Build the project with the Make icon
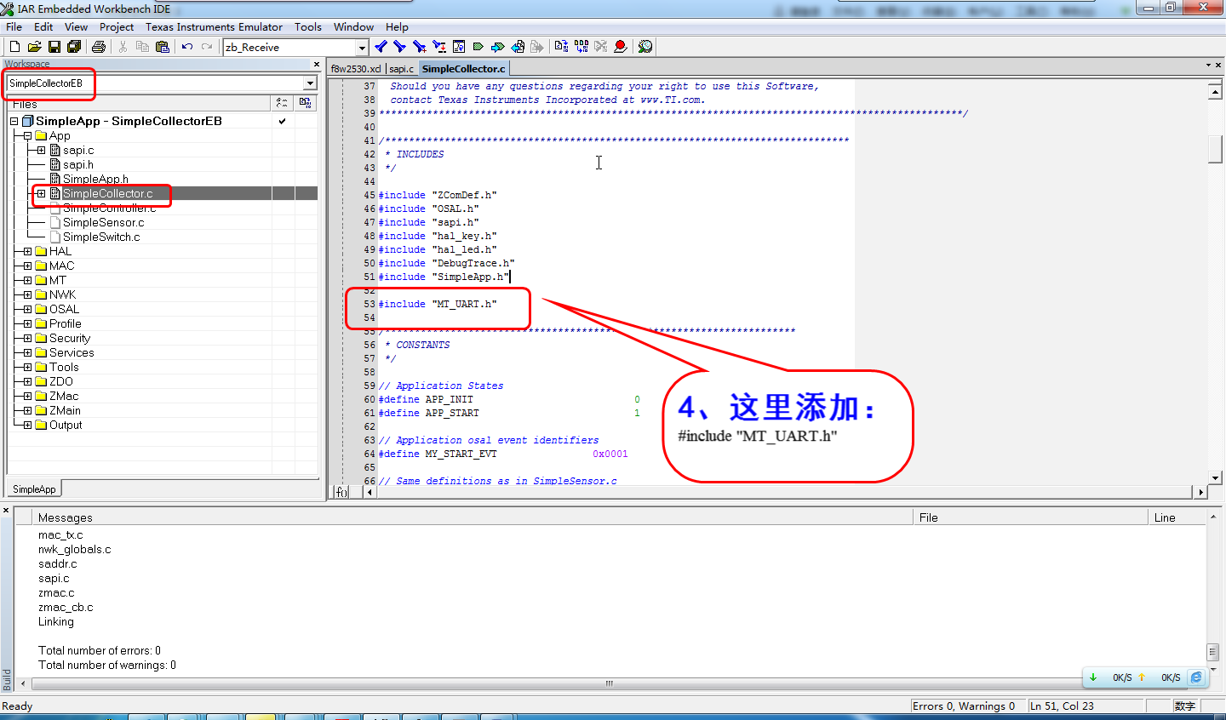Viewport: 1226px width, 720px height. click(581, 47)
